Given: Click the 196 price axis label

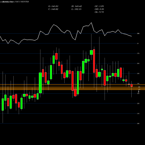Looking at the screenshot, I should pyautogui.click(x=138, y=34).
